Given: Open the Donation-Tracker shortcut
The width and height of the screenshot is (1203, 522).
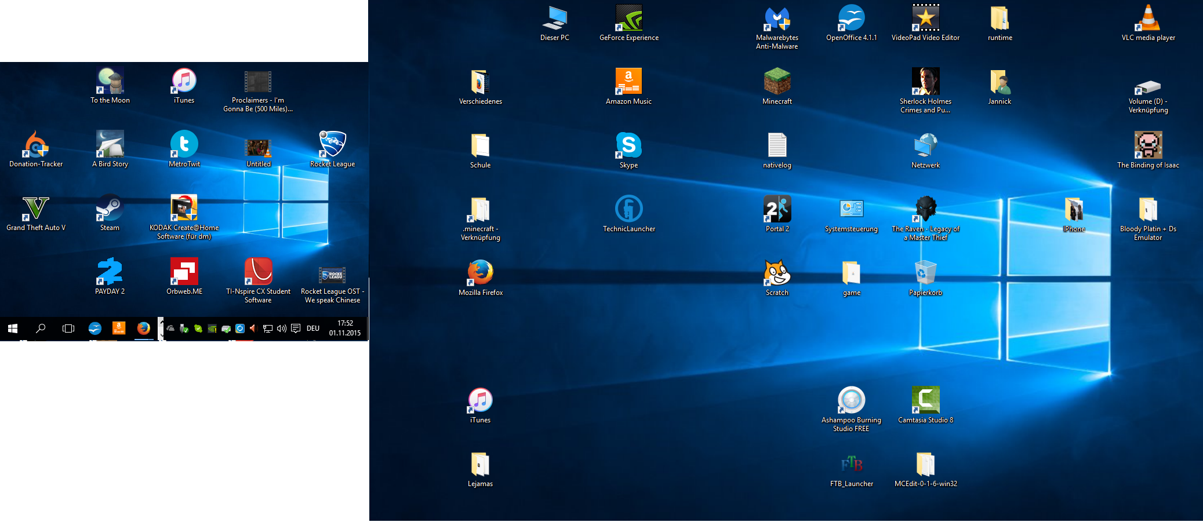Looking at the screenshot, I should tap(36, 149).
